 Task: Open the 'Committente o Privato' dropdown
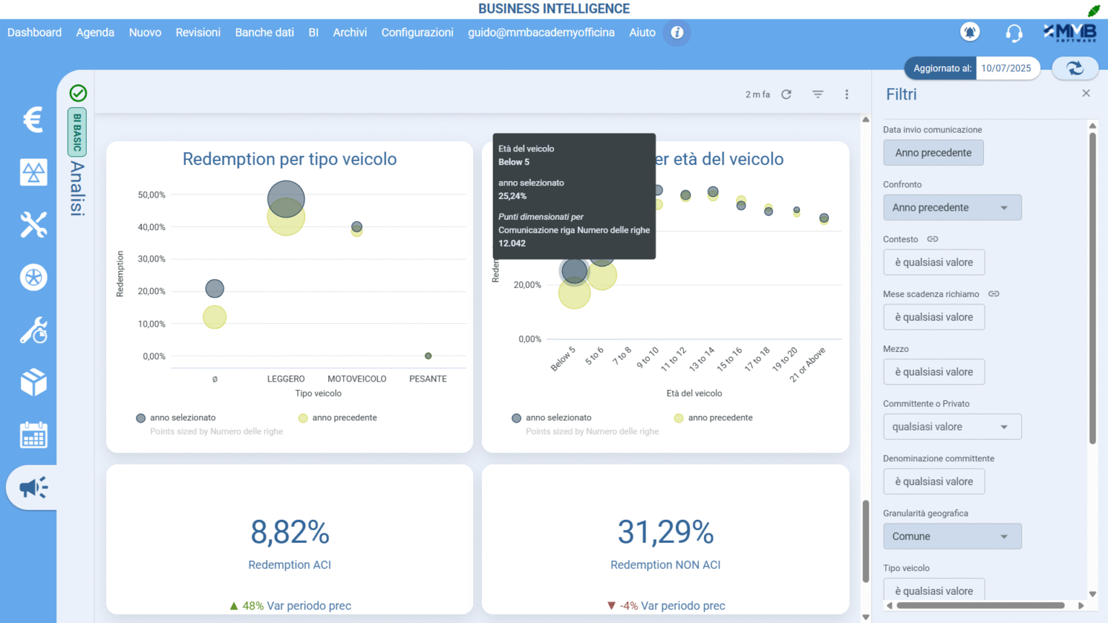952,427
